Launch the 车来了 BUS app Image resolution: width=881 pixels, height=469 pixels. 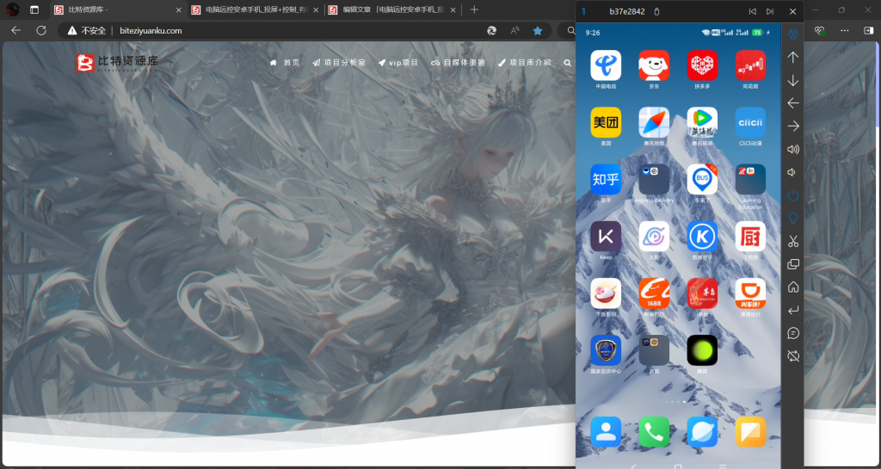tap(702, 179)
